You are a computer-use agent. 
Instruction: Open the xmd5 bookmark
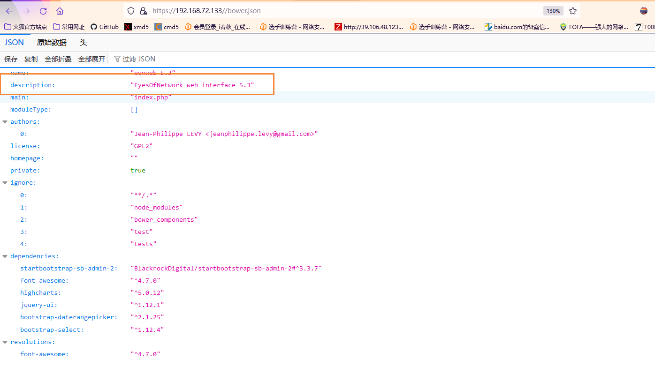click(137, 27)
